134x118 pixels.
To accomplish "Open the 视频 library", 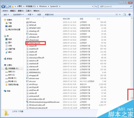I will click(10, 39).
